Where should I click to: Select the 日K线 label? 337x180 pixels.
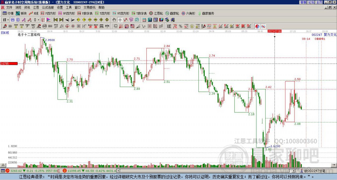[x=5, y=33]
